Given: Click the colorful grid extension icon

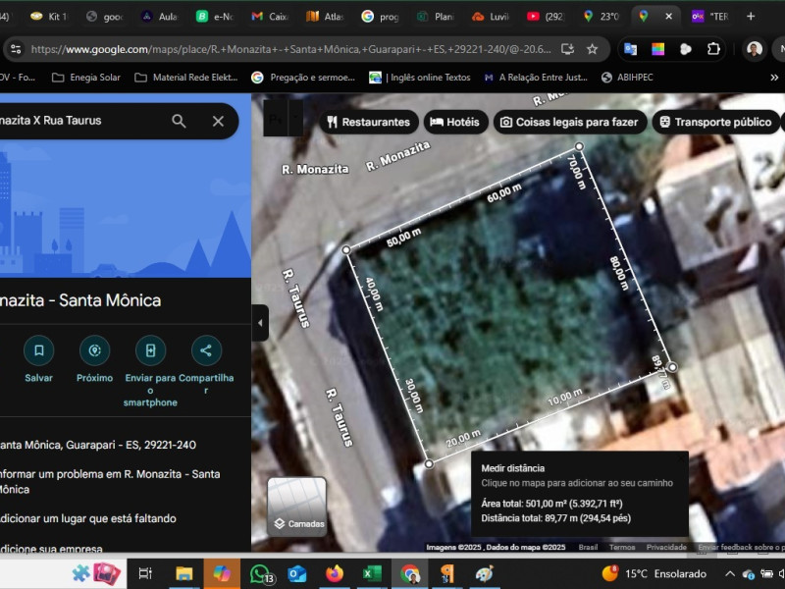Looking at the screenshot, I should (657, 49).
